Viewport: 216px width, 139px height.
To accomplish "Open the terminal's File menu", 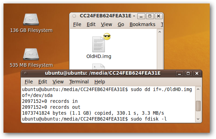I will 29,82.
